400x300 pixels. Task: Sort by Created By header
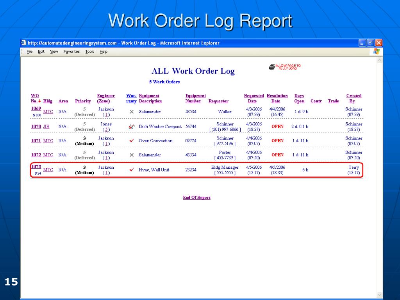click(354, 98)
